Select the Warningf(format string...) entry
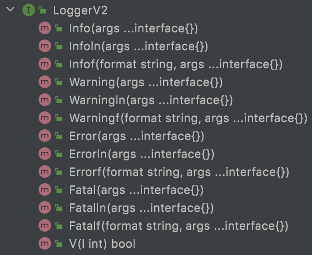Viewport: 312px width, 255px height. [188, 118]
